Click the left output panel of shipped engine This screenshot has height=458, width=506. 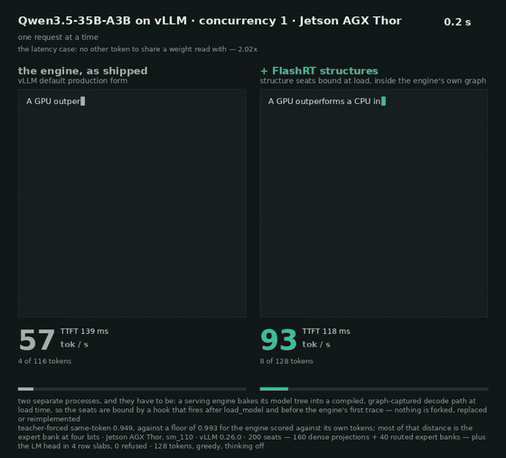coord(132,204)
